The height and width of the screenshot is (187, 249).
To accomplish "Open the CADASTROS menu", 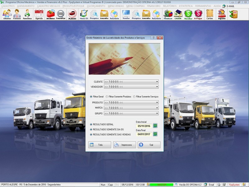I will (8, 6).
